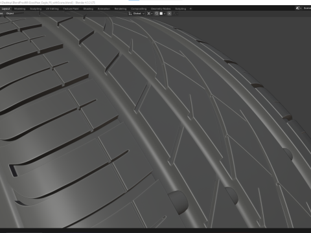The height and width of the screenshot is (233, 311).
Task: Open the scene browse icon dropdown
Action: click(299, 8)
